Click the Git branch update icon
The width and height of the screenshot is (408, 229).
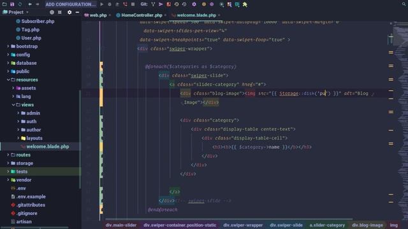(x=153, y=4)
